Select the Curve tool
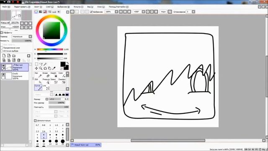The height and width of the screenshot is (151, 268). pyautogui.click(x=38, y=88)
